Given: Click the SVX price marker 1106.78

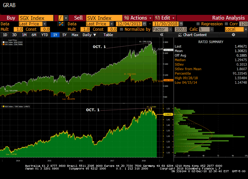Looking at the screenshot, I should [x=168, y=80].
